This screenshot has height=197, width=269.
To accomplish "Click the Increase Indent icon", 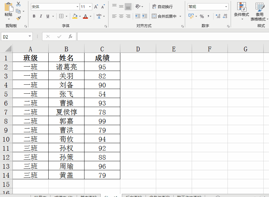I will coord(144,16).
